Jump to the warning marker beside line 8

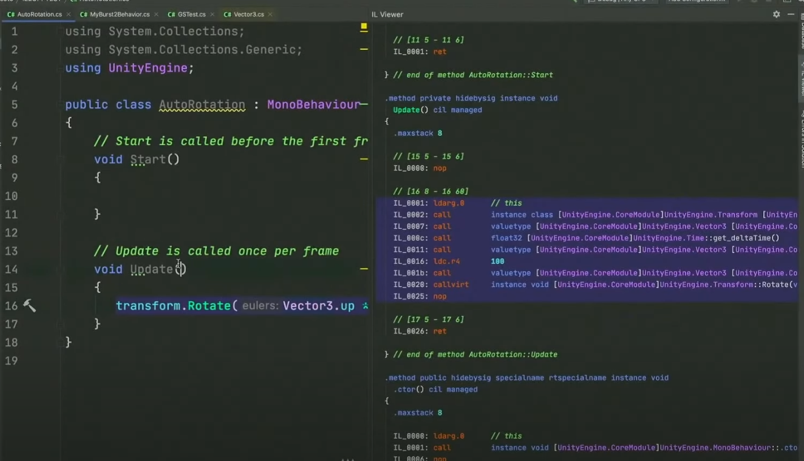364,159
